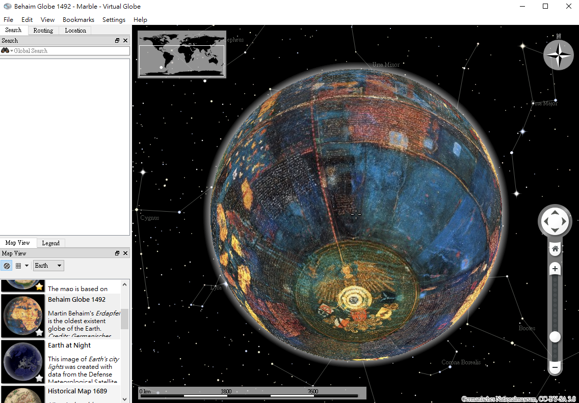Click the Historical Map 1689 title
This screenshot has width=579, height=403.
click(77, 391)
